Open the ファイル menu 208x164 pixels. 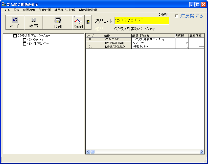[6, 10]
